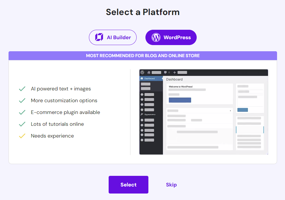The width and height of the screenshot is (285, 200).
Task: Click the checkmark beside E-commerce plugin available
Action: coord(22,112)
